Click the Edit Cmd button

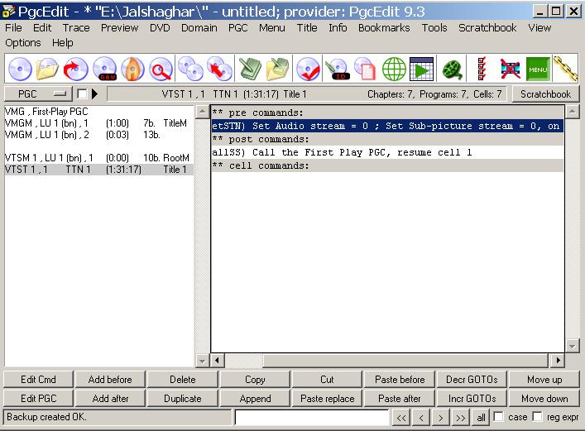pos(38,380)
